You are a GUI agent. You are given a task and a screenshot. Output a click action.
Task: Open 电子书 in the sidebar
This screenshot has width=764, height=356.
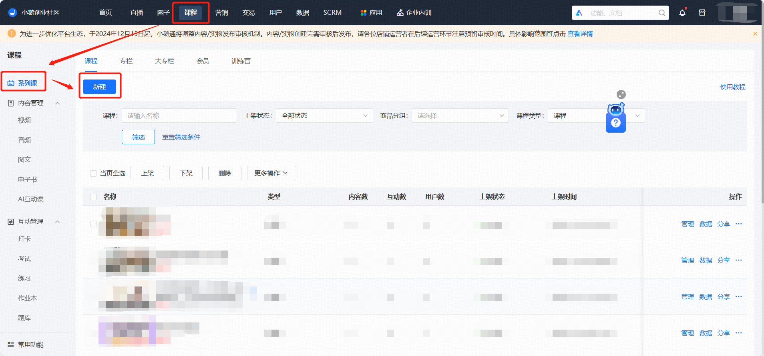click(x=28, y=179)
